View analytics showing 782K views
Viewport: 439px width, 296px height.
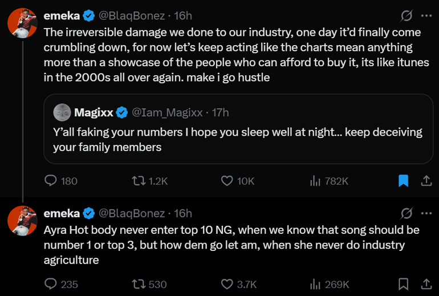tap(315, 181)
